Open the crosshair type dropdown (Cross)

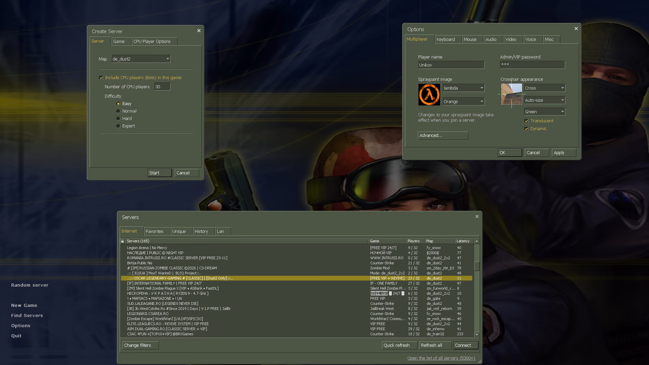[545, 88]
